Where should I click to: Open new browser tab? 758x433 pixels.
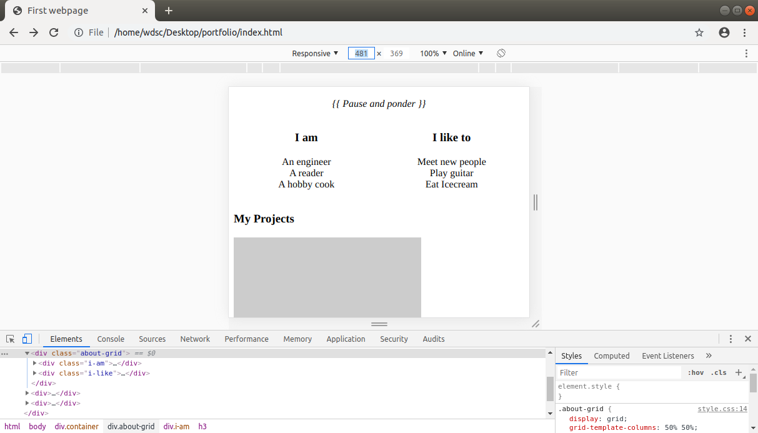coord(169,11)
